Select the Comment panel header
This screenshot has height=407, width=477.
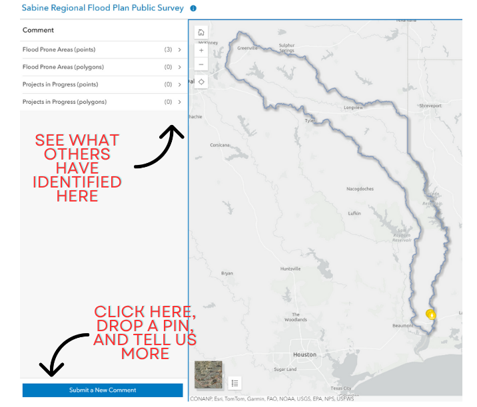[x=39, y=30]
